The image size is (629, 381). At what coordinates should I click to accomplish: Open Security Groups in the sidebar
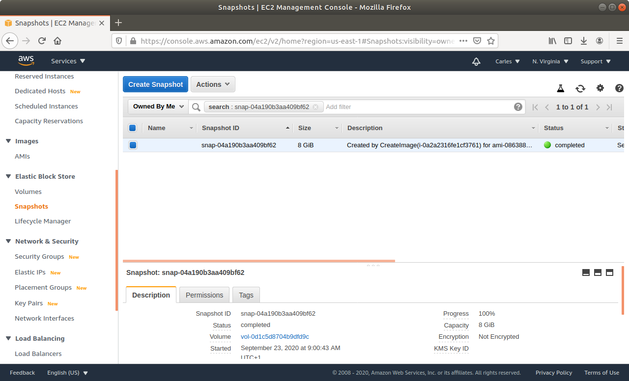(x=39, y=256)
